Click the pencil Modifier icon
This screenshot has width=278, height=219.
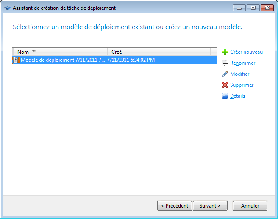tap(225, 74)
